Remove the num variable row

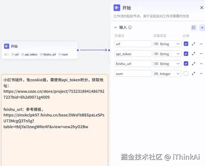pos(201,74)
